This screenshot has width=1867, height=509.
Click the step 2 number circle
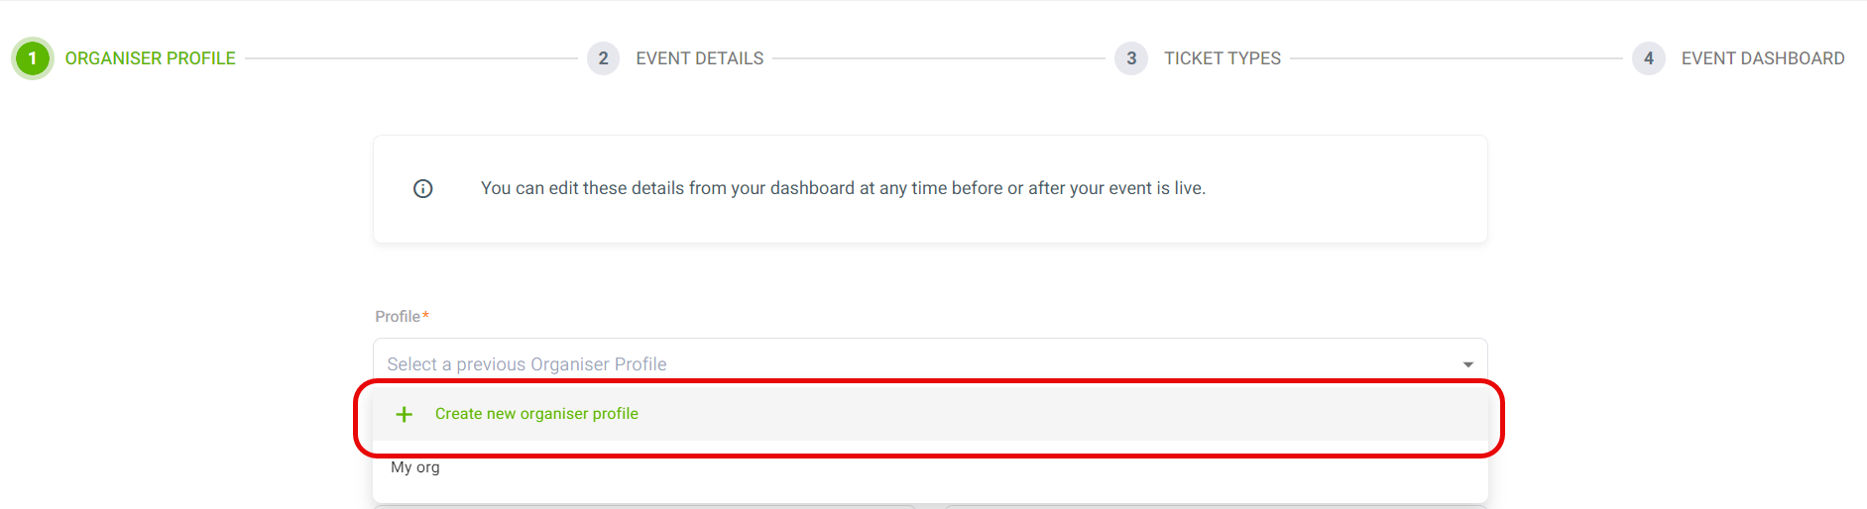(603, 58)
